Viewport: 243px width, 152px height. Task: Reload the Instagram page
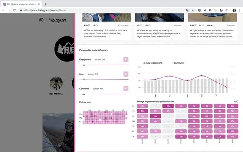click(x=15, y=10)
